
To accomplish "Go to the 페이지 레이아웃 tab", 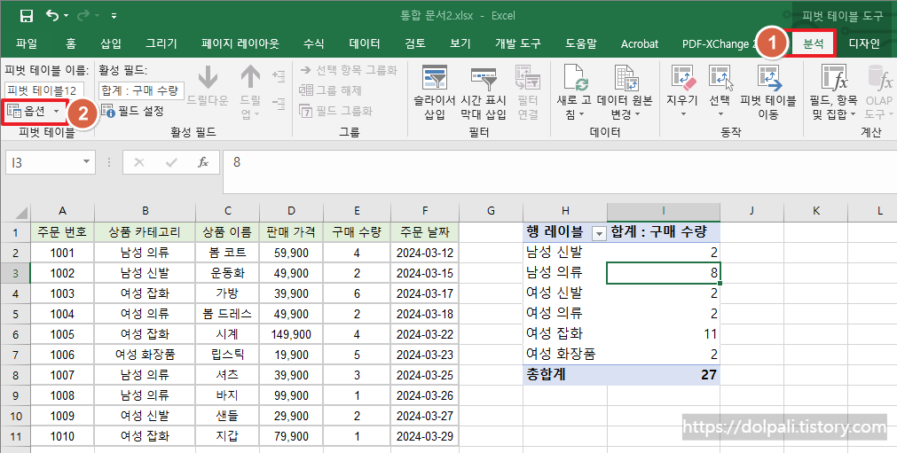I will (x=240, y=43).
